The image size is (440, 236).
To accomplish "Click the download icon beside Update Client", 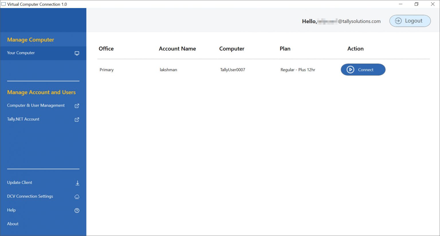I will pyautogui.click(x=77, y=183).
